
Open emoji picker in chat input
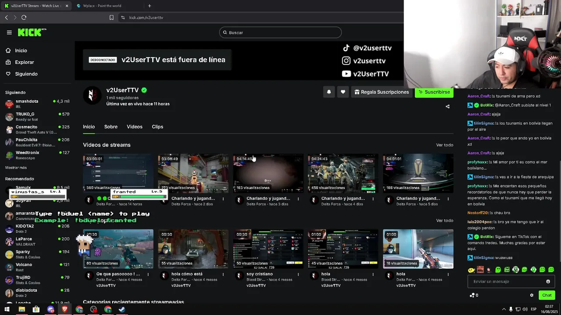548,281
